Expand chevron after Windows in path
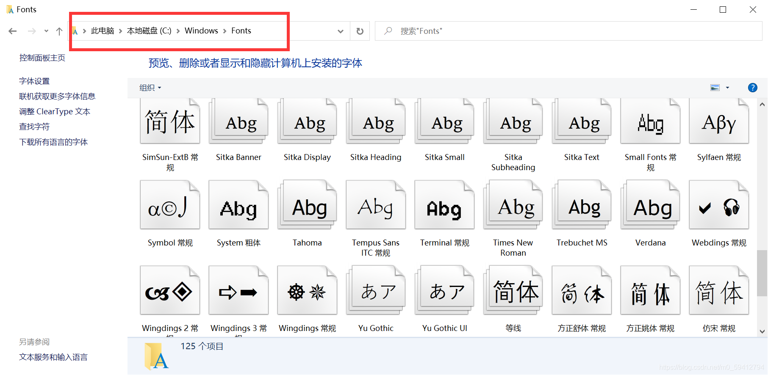The height and width of the screenshot is (375, 768). [225, 31]
